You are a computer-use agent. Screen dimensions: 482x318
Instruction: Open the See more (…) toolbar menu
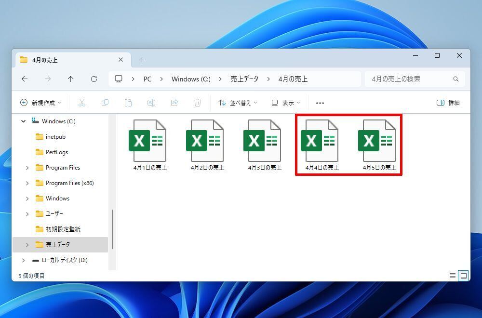click(x=320, y=103)
